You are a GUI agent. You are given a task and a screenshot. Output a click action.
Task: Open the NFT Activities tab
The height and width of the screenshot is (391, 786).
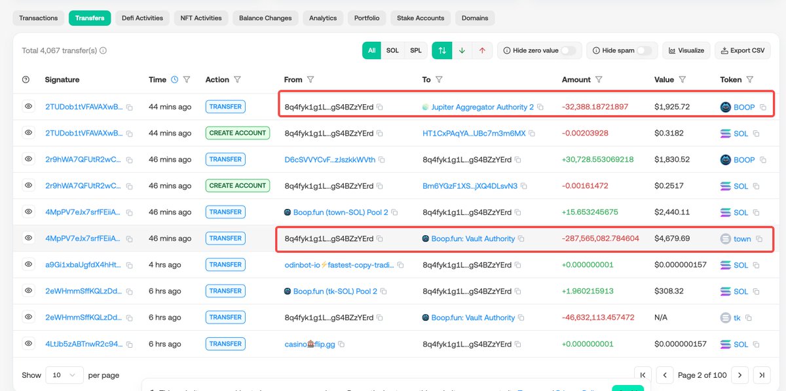point(201,18)
